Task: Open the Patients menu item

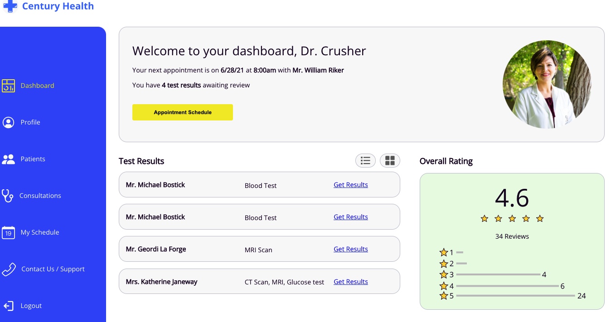Action: point(33,159)
